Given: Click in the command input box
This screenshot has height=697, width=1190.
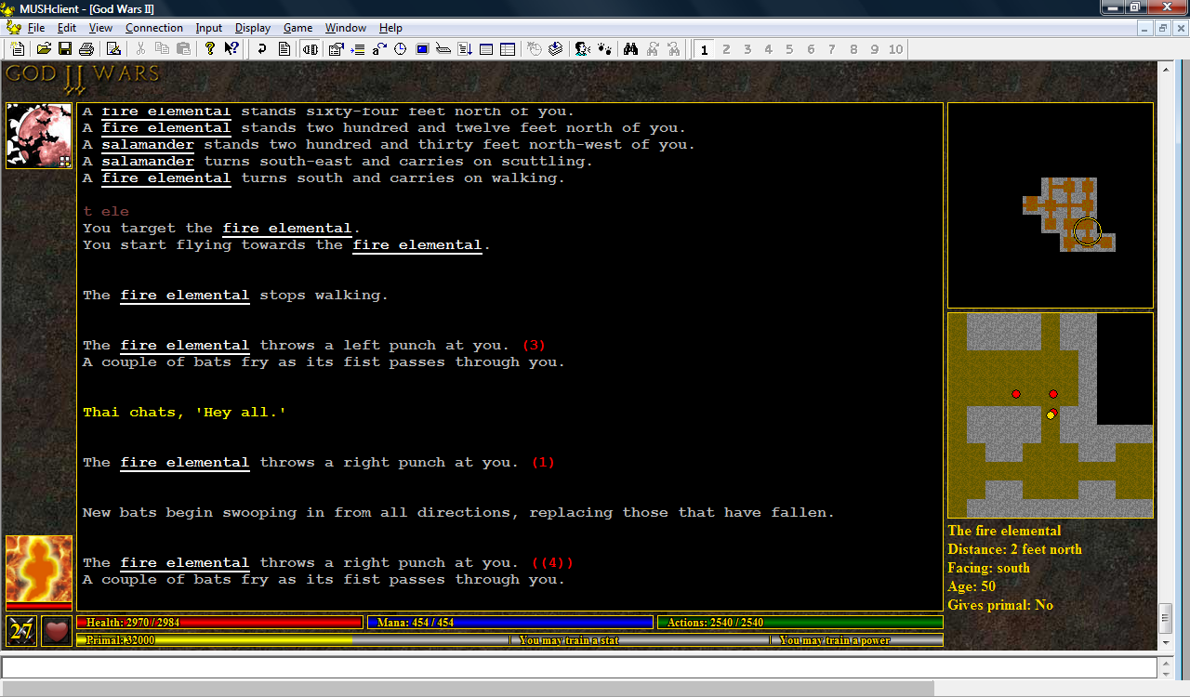Looking at the screenshot, I should point(580,667).
